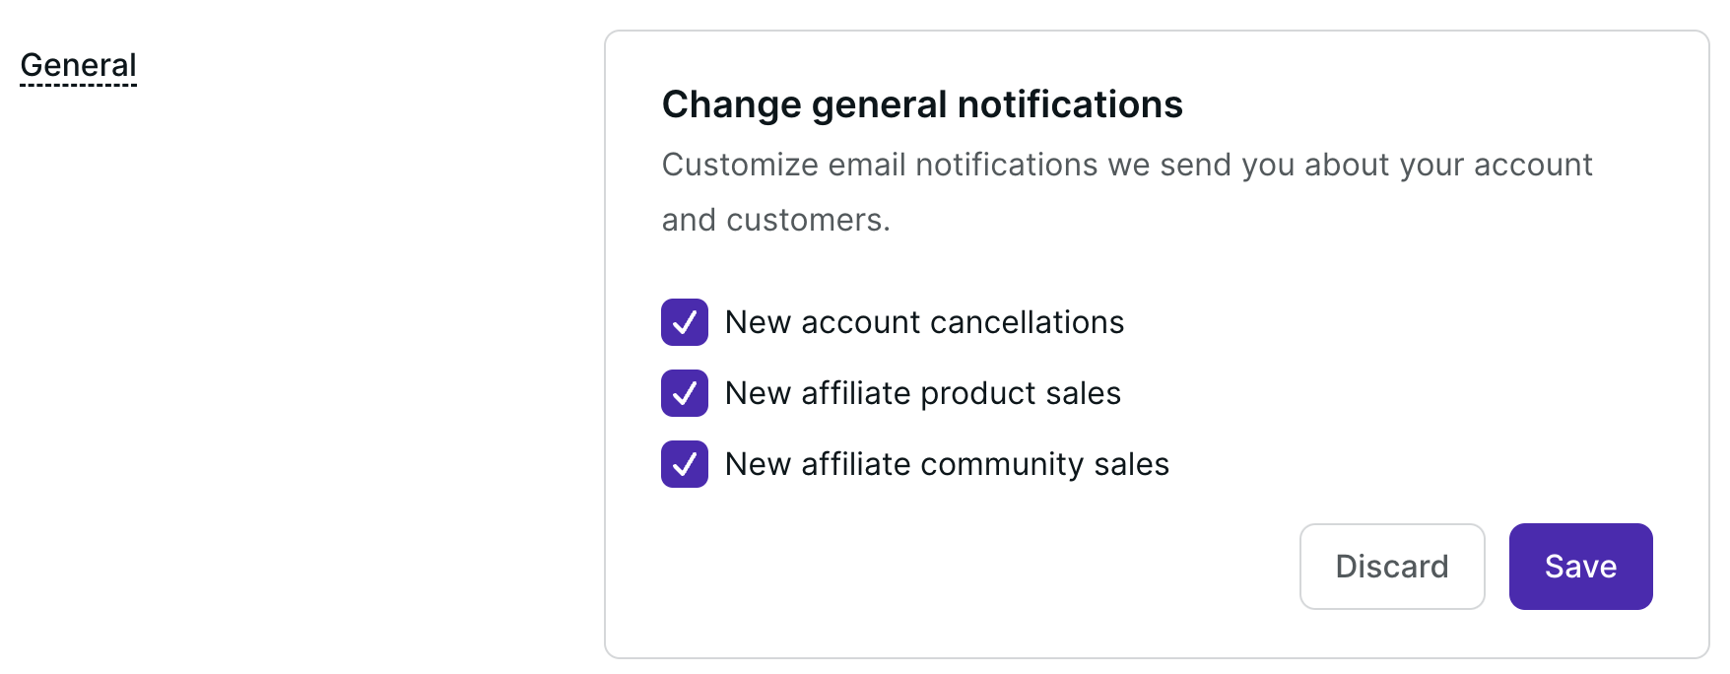This screenshot has height=674, width=1730.
Task: Open the General section link
Action: point(79,65)
